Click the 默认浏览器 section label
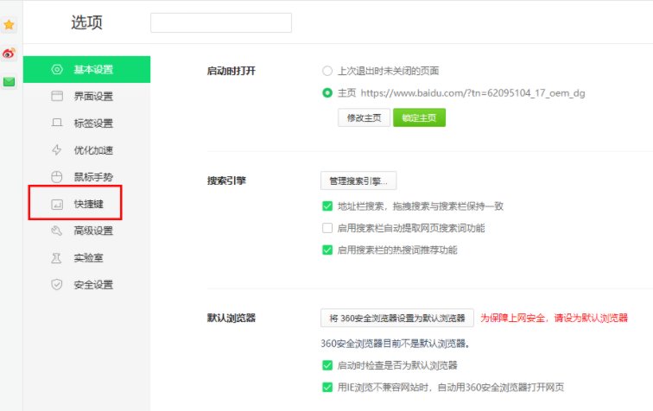Viewport: 653px width, 411px height. pos(231,318)
